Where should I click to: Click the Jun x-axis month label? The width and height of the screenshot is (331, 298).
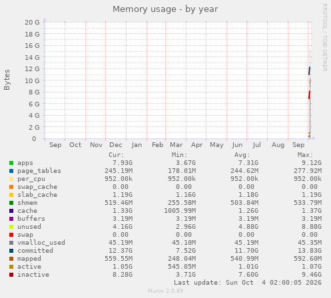tap(237, 145)
